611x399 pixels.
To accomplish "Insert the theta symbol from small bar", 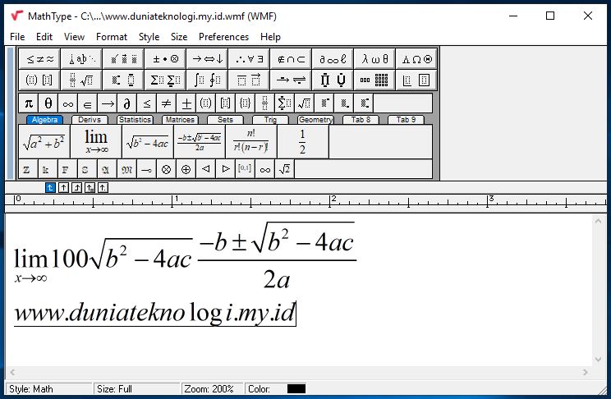I will click(48, 103).
